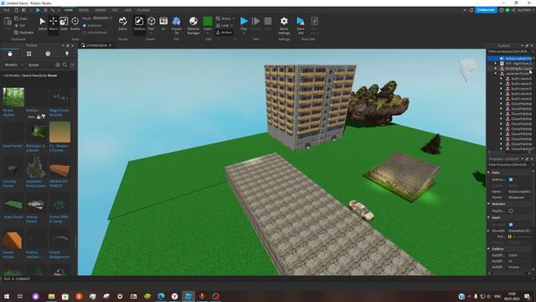Click the view selector cube in viewport
The width and height of the screenshot is (536, 302).
point(467,67)
